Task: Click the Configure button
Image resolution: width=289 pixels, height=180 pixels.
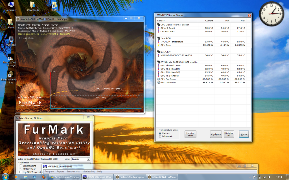Action: (216, 134)
